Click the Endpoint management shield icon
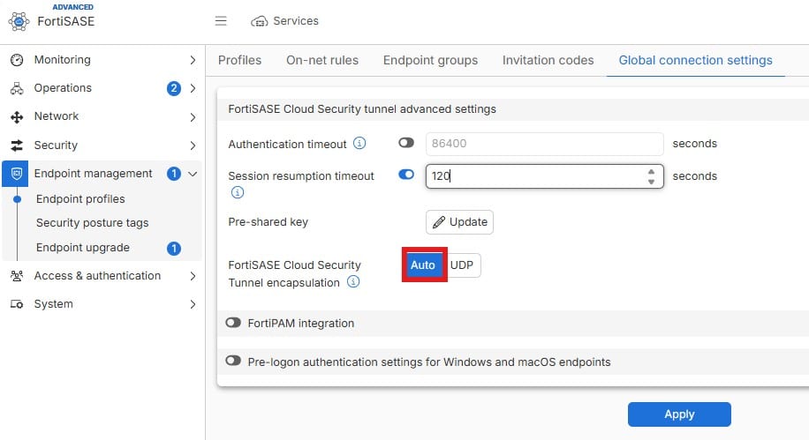The image size is (809, 440). point(17,174)
